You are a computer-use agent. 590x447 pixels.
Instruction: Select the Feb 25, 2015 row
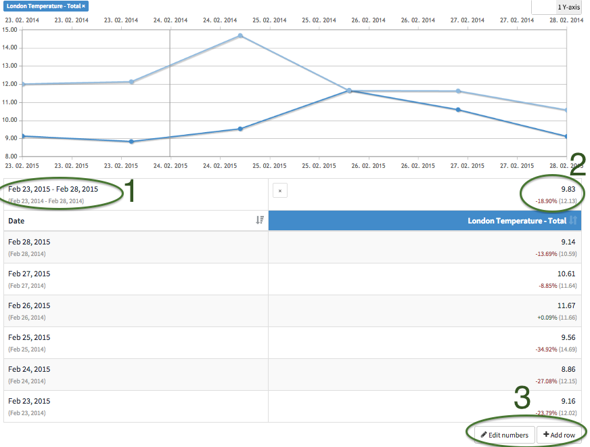point(293,343)
